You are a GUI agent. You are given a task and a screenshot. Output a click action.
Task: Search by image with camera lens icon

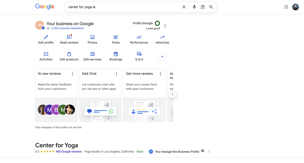click(x=202, y=7)
